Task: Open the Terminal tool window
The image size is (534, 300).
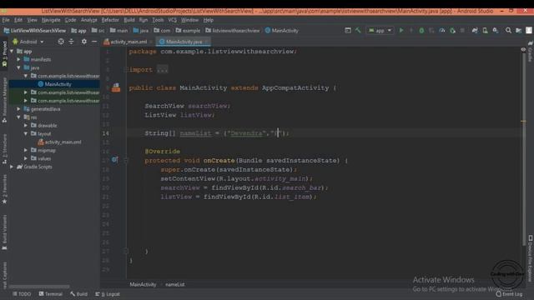Action: click(50, 294)
